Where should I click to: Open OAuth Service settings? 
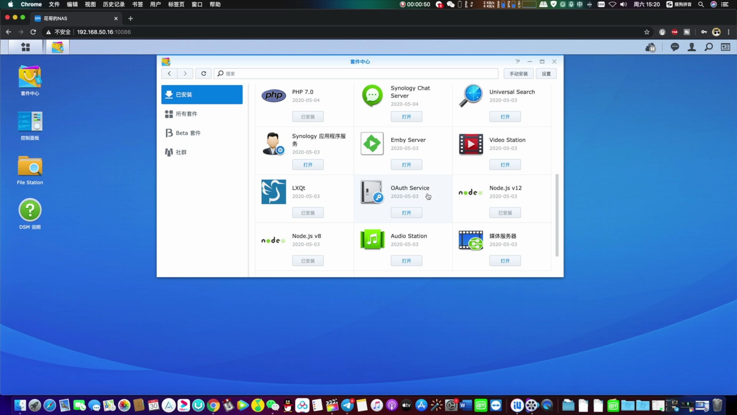[407, 212]
